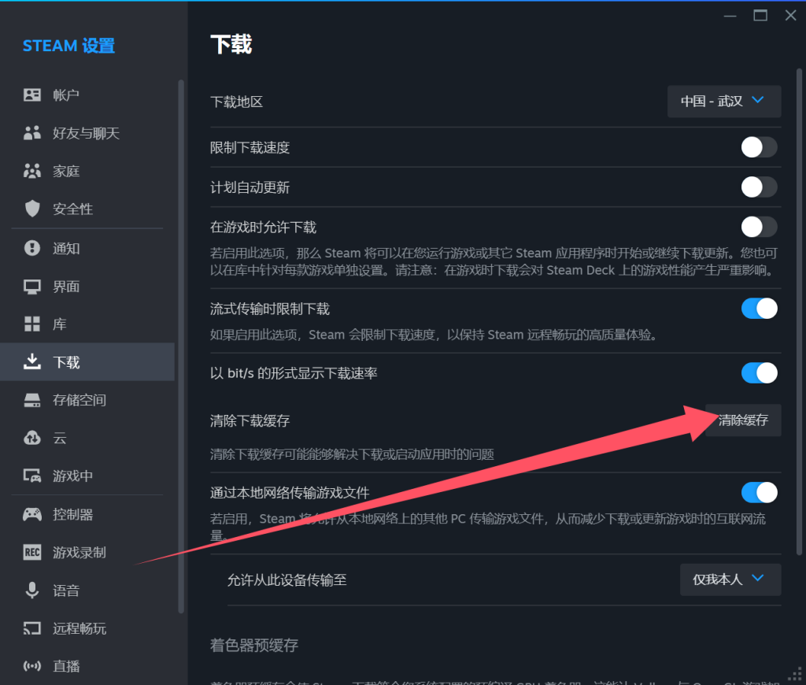Viewport: 806px width, 685px height.
Task: Close the Steam settings window
Action: pos(790,16)
